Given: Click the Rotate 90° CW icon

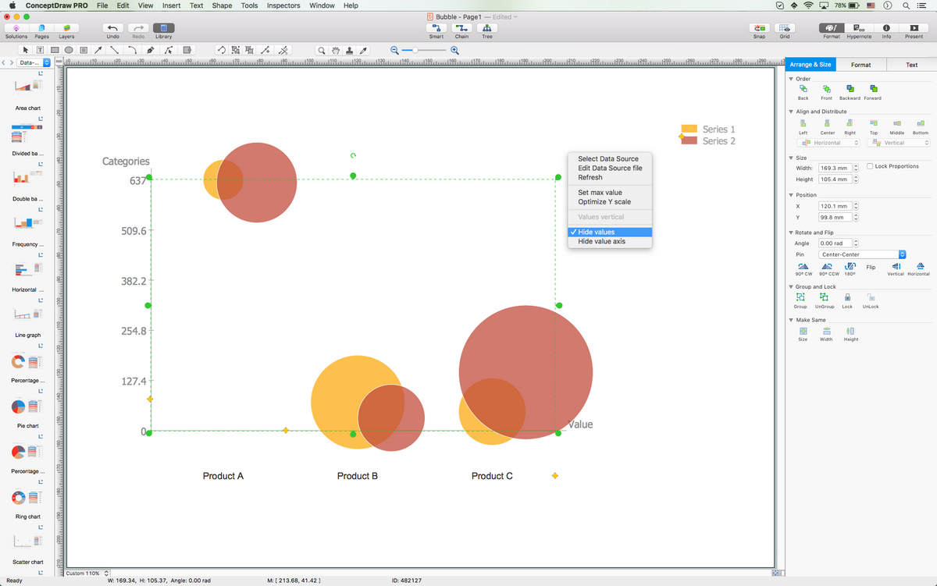Looking at the screenshot, I should pyautogui.click(x=803, y=267).
